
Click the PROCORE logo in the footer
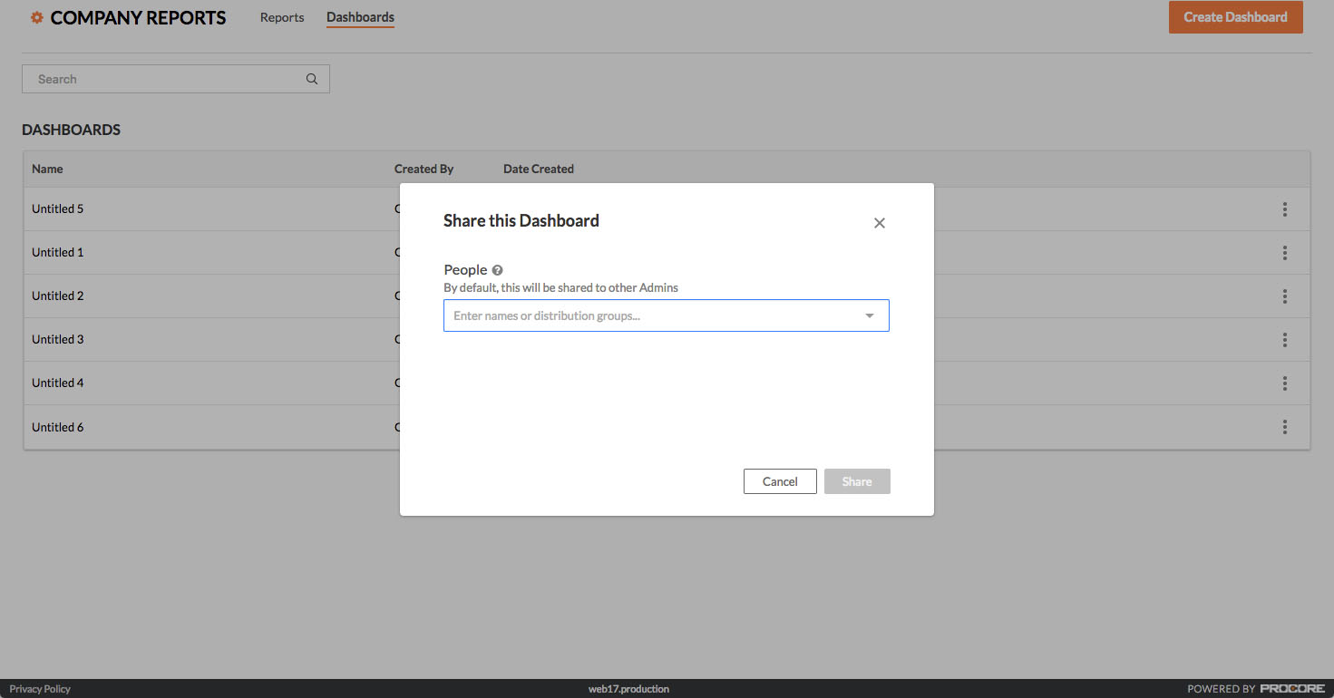(1292, 688)
